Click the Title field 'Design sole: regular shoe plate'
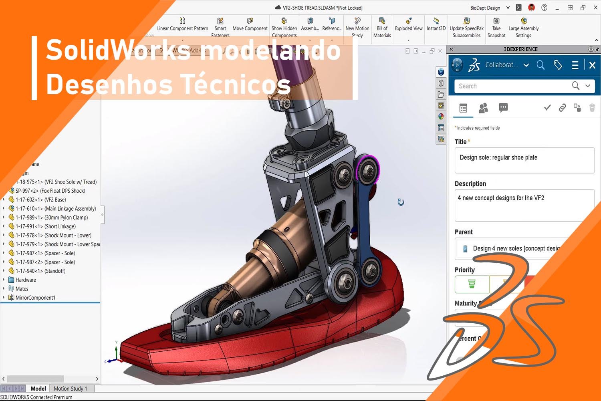Image resolution: width=601 pixels, height=401 pixels. [524, 160]
